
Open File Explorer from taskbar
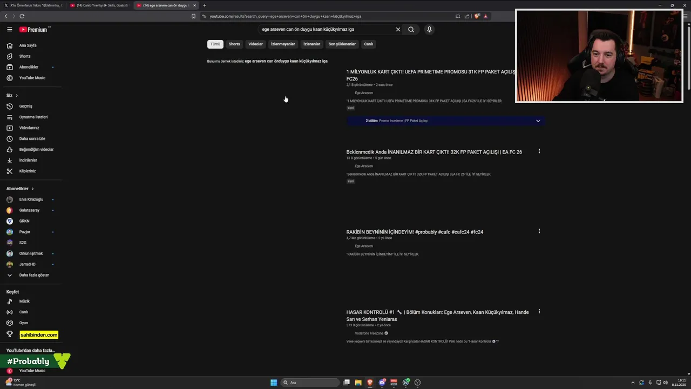[358, 383]
